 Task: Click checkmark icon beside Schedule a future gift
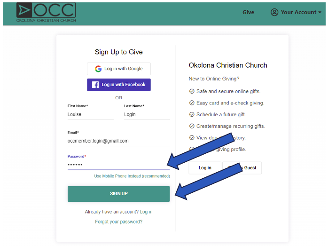point(192,114)
